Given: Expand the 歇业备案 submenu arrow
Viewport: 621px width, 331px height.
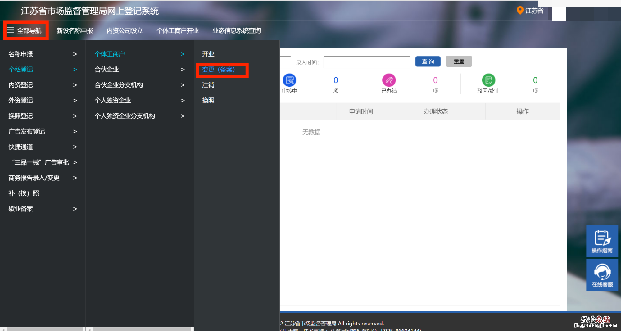Looking at the screenshot, I should pos(75,209).
